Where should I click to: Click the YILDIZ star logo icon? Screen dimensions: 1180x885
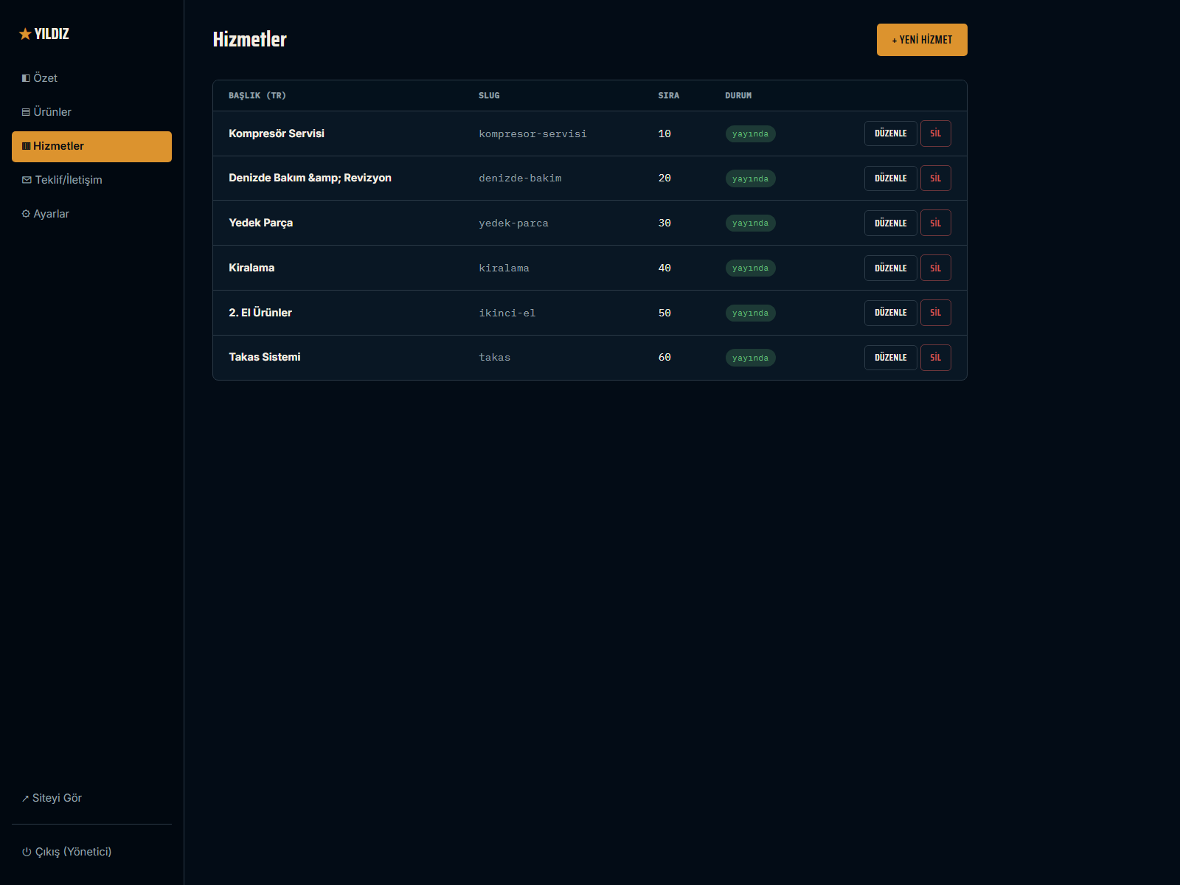[25, 34]
